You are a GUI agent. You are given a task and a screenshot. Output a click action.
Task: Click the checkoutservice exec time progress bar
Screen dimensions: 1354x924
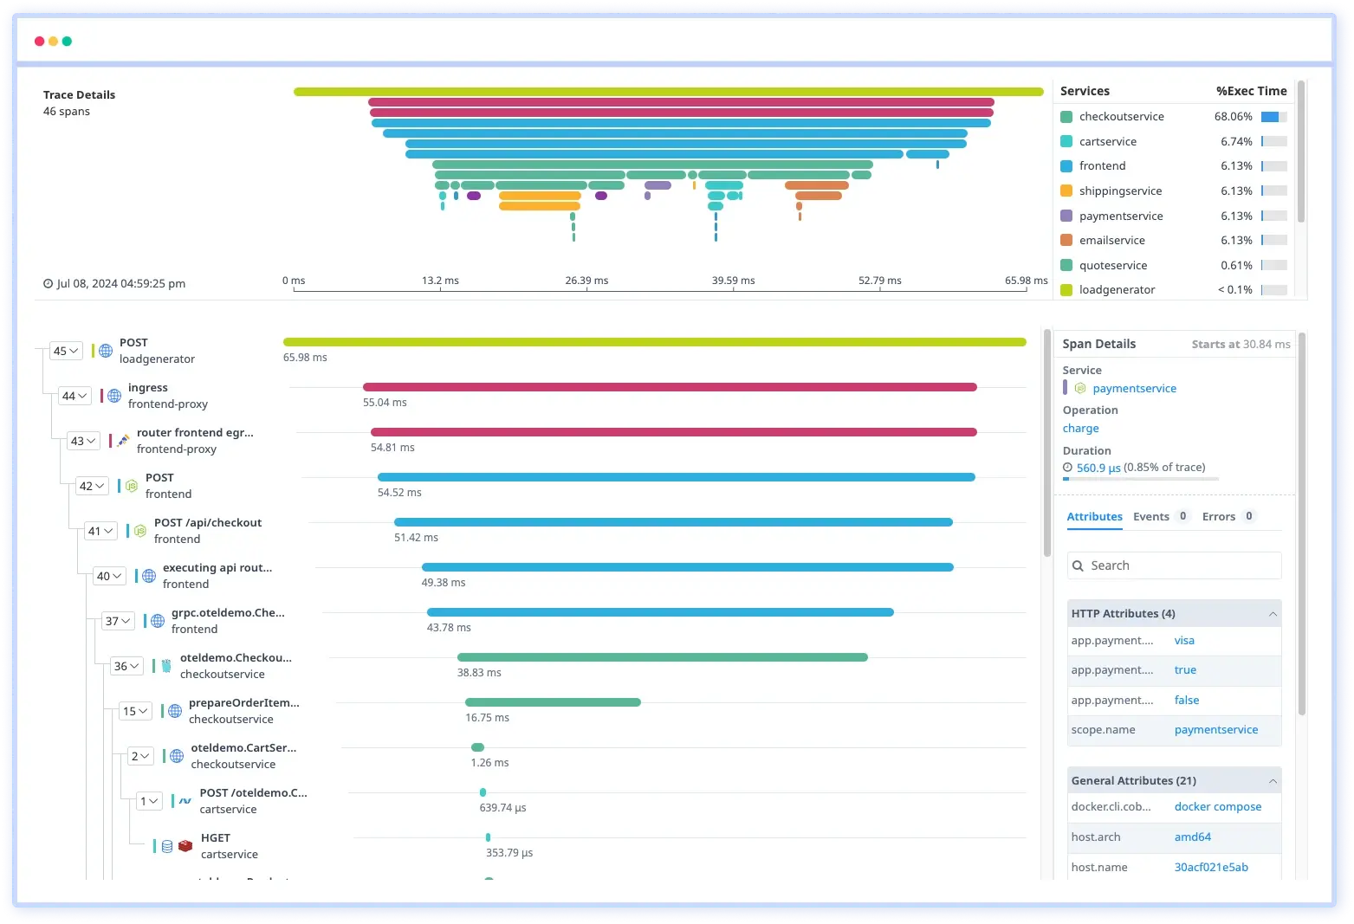1272,116
